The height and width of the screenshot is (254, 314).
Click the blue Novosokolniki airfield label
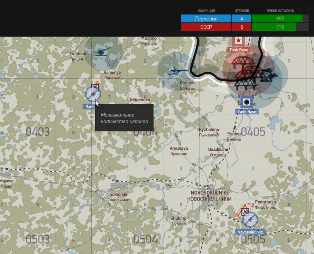click(x=250, y=232)
